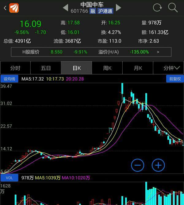This screenshot has height=205, width=184.
Task: Select the 日K tab
Action: click(x=77, y=68)
